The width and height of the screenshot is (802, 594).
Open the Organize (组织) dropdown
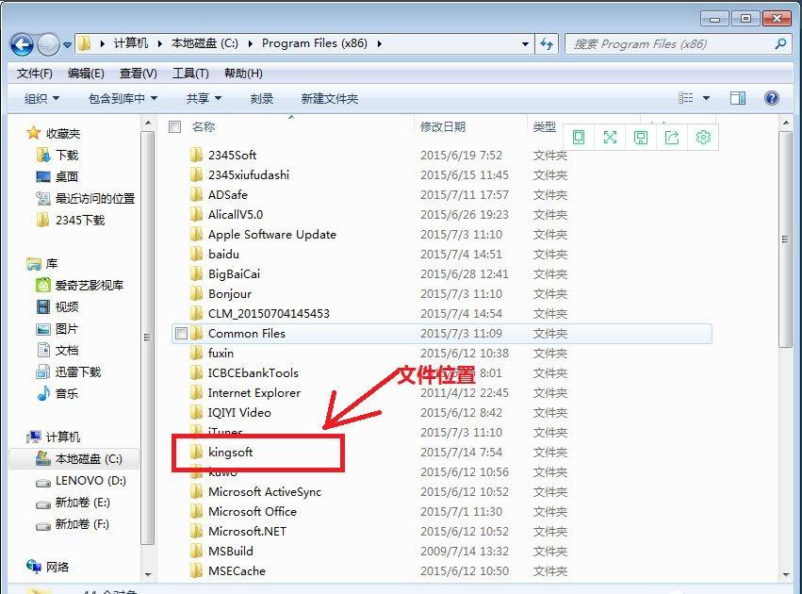(x=42, y=98)
